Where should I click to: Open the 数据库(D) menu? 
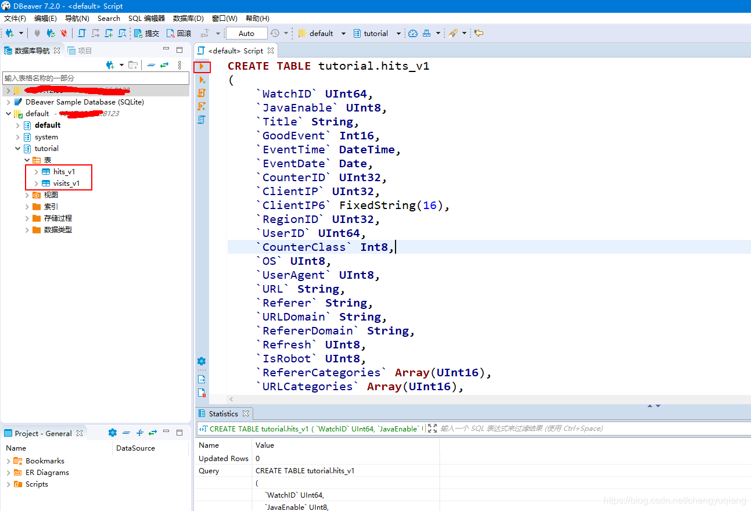click(188, 18)
